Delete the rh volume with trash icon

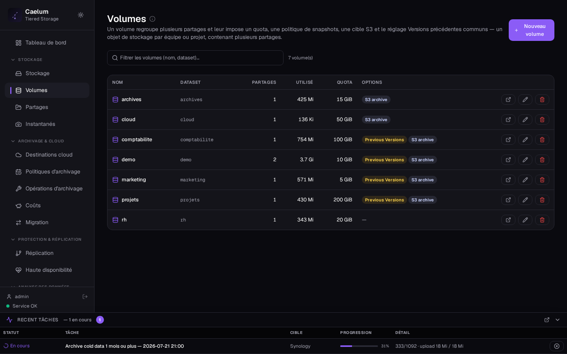click(542, 220)
